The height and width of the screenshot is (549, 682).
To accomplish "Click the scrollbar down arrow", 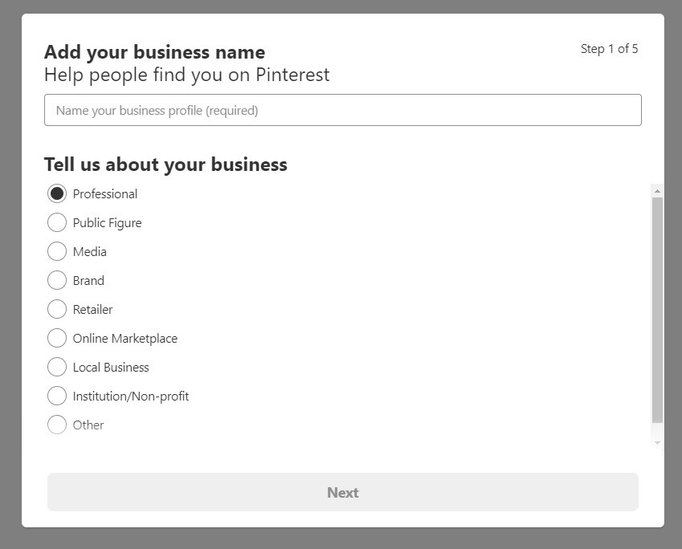I will tap(657, 442).
